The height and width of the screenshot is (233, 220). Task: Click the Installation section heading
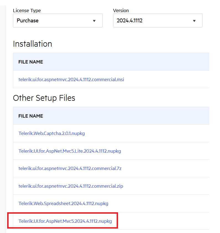coord(32,44)
